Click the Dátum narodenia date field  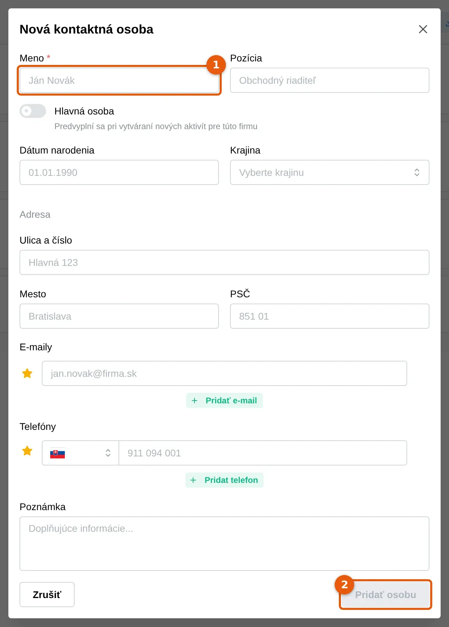point(119,172)
